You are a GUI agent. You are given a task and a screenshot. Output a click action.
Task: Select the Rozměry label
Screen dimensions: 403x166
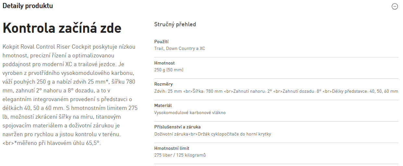click(164, 84)
